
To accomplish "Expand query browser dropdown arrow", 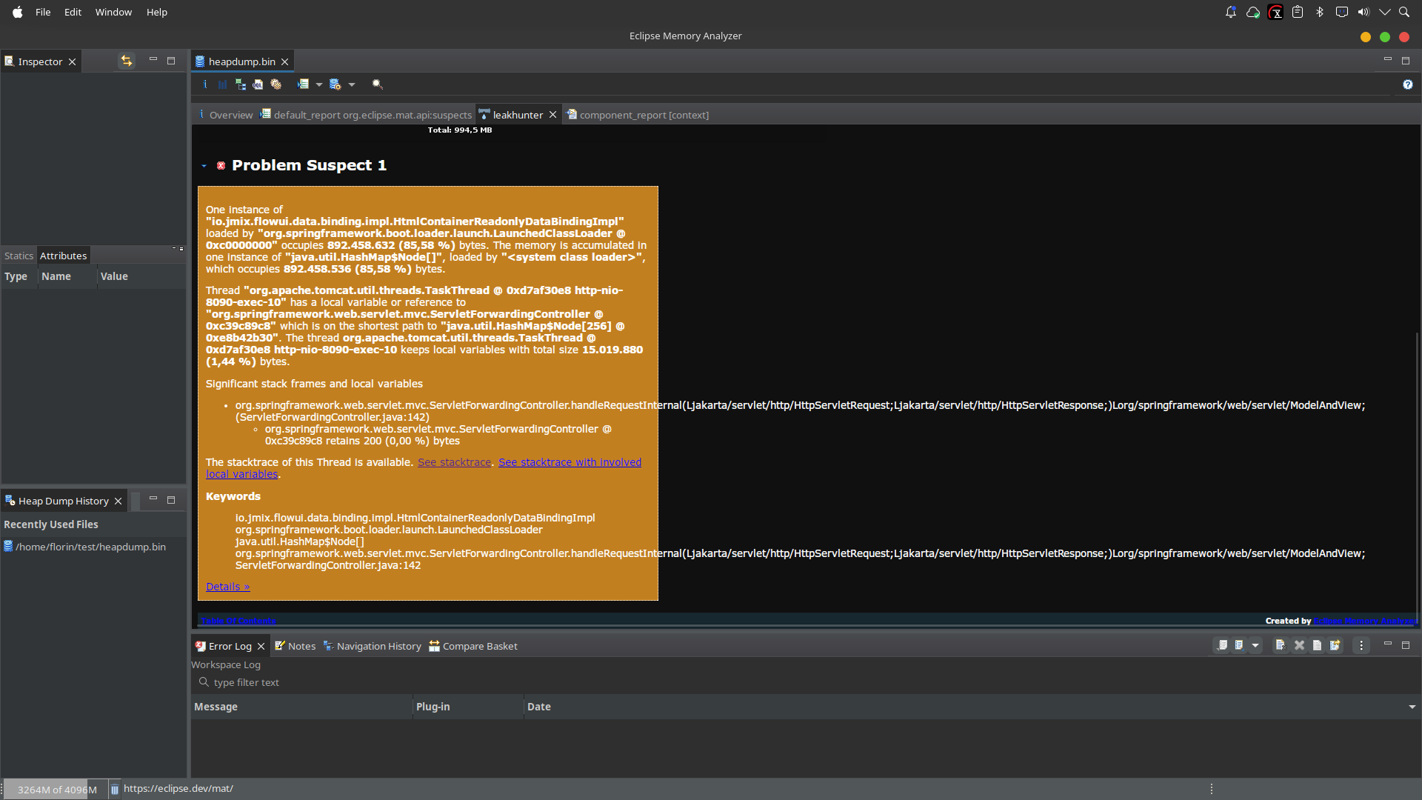I will click(352, 84).
